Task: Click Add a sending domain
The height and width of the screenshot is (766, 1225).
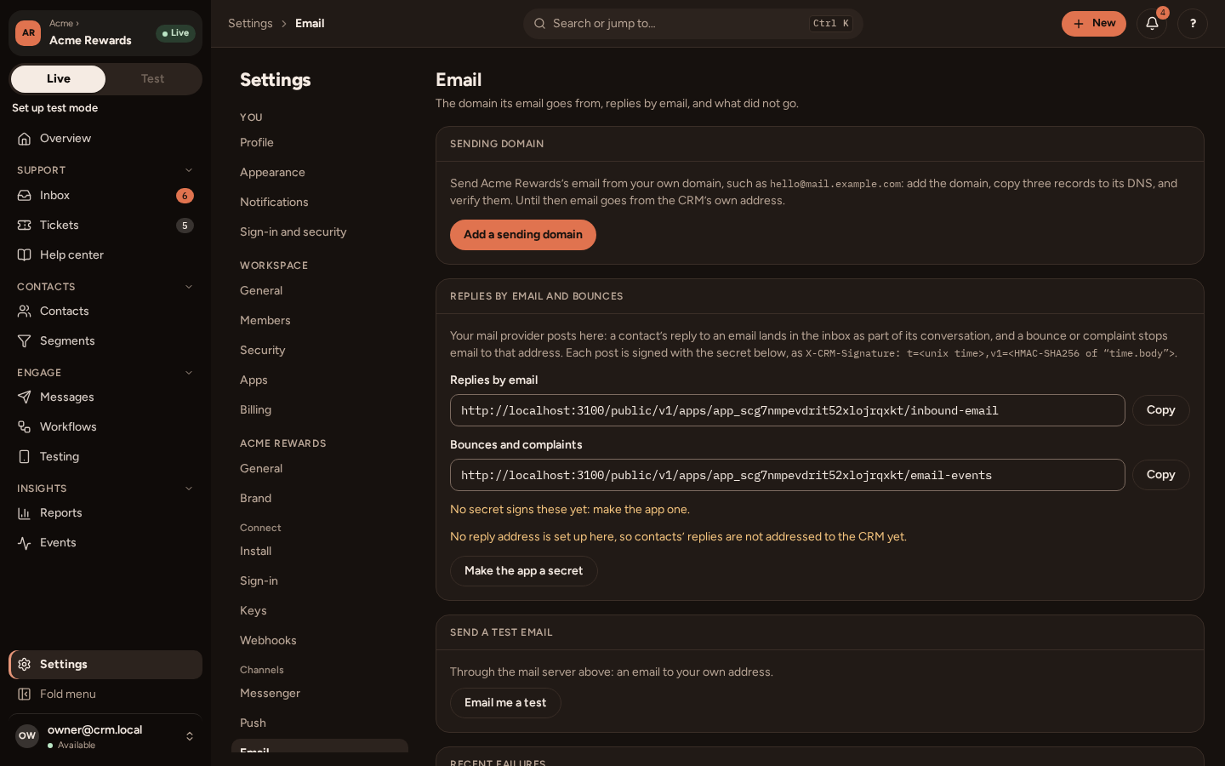Action: [x=523, y=235]
